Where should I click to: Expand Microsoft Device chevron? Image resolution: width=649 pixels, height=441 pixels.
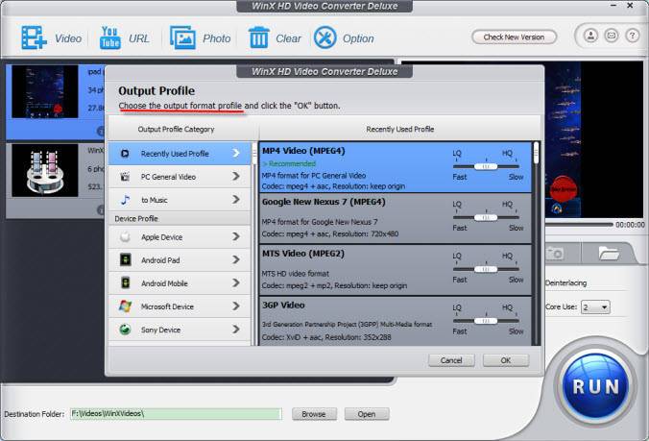(x=236, y=306)
